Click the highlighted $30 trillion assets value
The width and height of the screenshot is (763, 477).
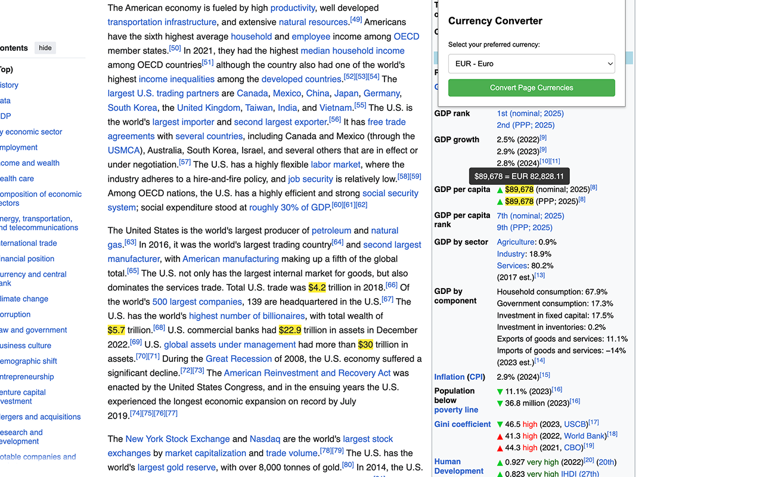click(x=365, y=344)
